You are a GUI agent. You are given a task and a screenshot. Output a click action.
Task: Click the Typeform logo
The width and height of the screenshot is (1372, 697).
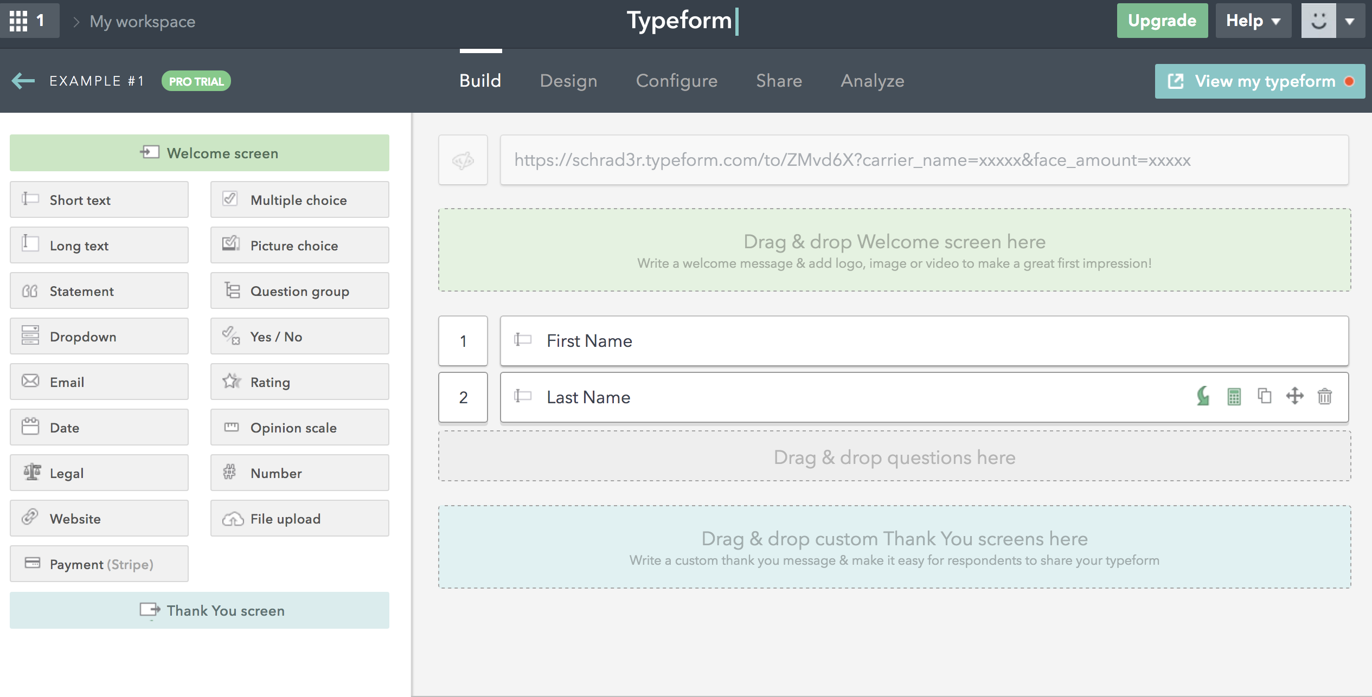pos(682,21)
